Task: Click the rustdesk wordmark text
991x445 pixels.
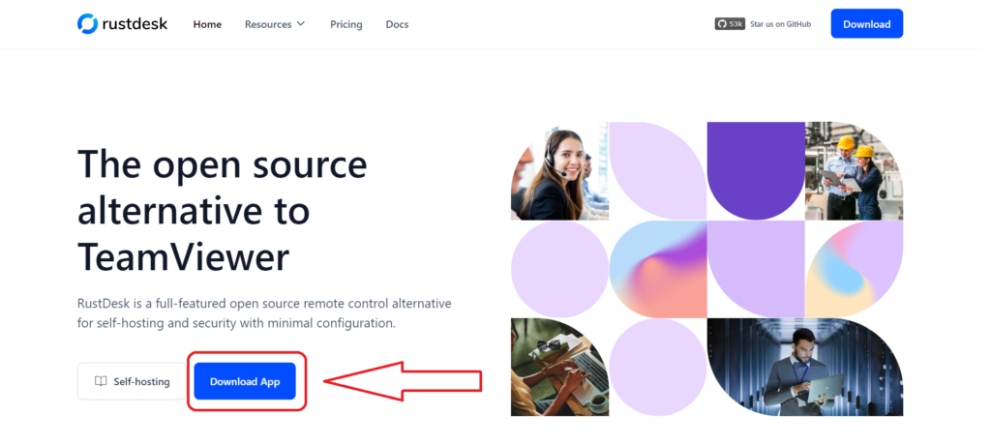Action: tap(135, 24)
